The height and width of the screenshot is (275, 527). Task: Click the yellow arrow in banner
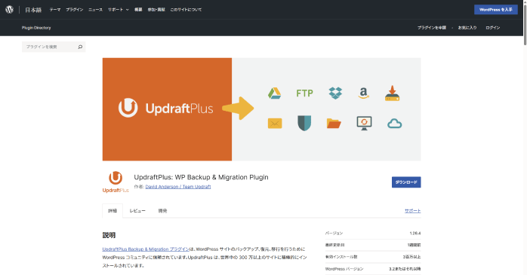pos(238,108)
